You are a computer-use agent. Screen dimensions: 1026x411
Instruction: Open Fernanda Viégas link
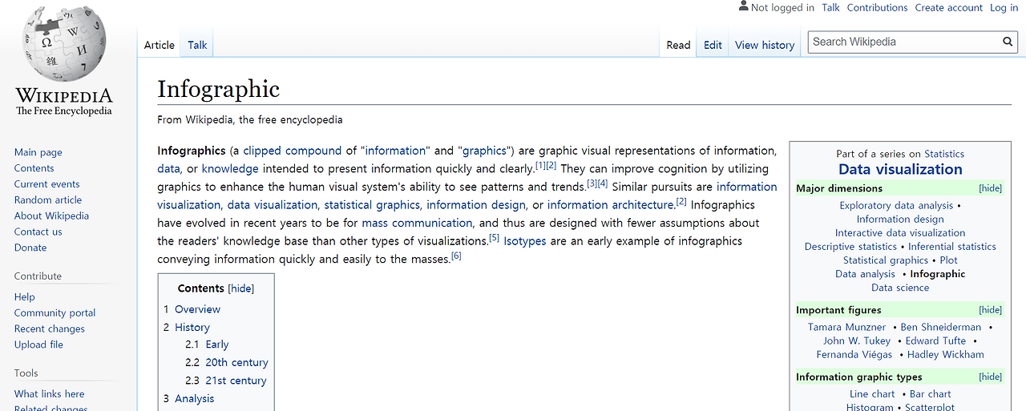854,355
